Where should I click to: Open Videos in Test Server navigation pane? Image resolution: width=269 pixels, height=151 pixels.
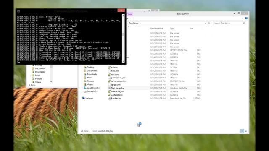[90, 84]
